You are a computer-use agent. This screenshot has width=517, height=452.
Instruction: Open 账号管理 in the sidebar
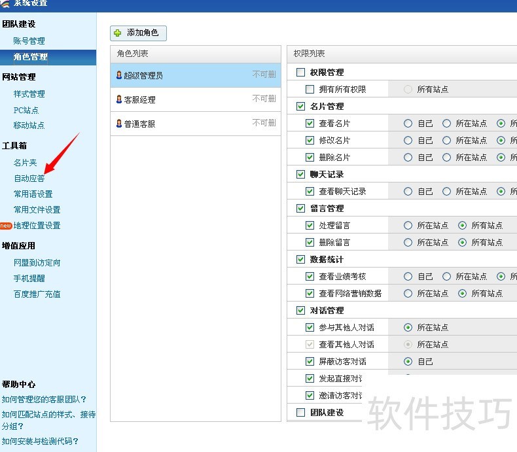[x=29, y=41]
